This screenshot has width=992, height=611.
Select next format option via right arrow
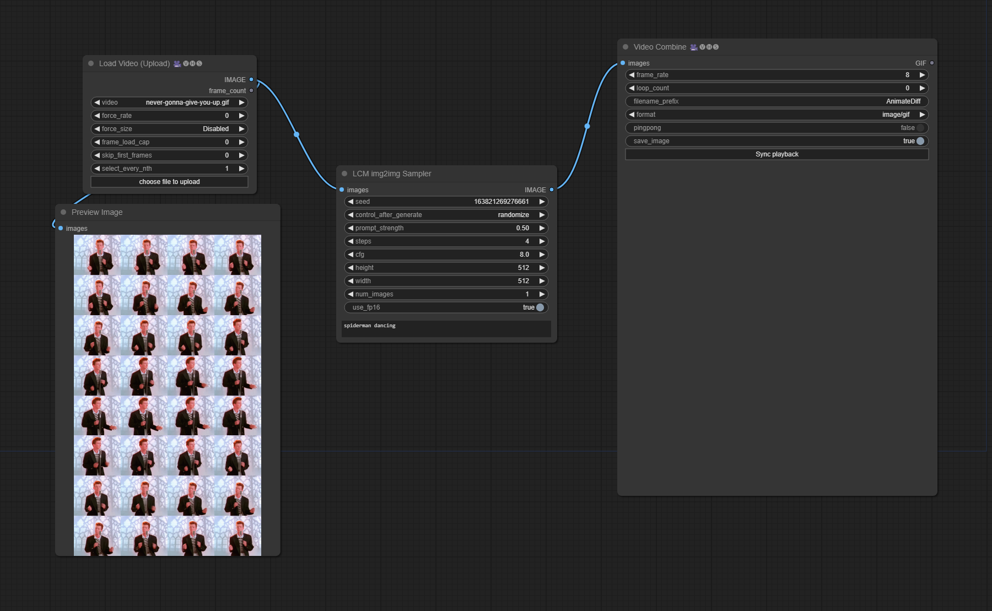922,115
